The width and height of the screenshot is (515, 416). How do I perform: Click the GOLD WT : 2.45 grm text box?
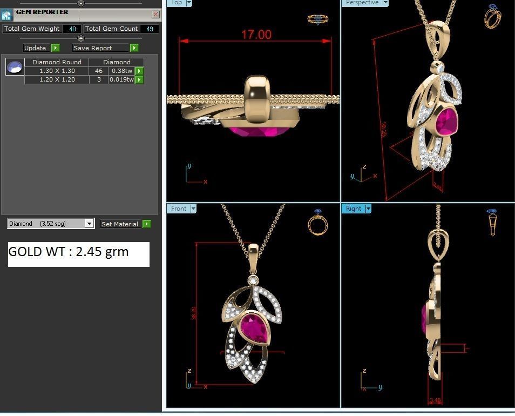pyautogui.click(x=78, y=254)
